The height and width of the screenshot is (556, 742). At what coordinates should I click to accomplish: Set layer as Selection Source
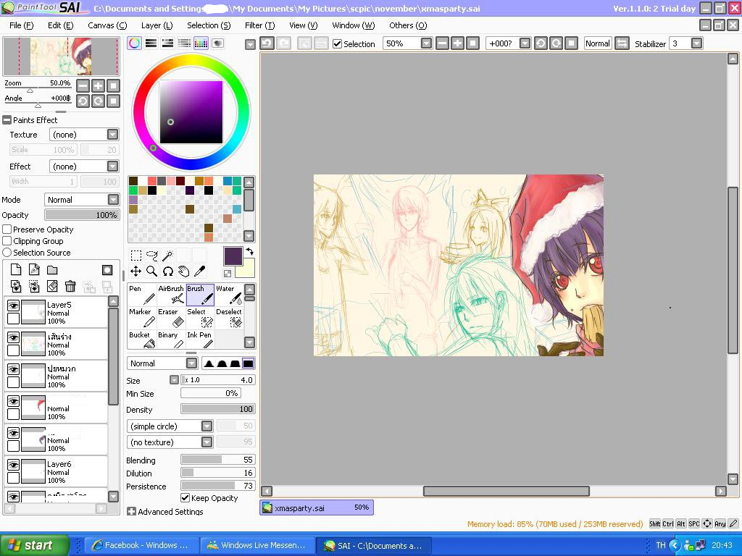[x=7, y=253]
